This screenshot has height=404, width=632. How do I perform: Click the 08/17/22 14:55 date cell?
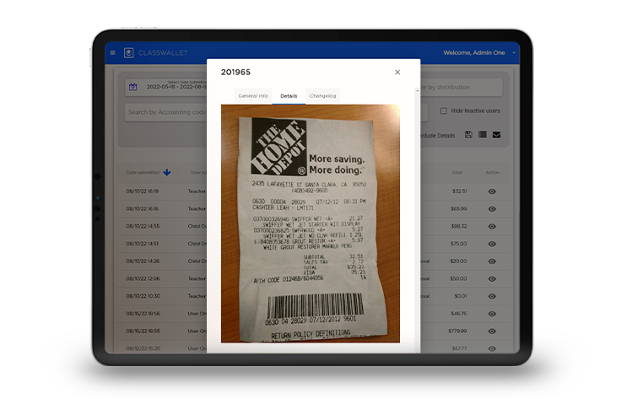(143, 226)
